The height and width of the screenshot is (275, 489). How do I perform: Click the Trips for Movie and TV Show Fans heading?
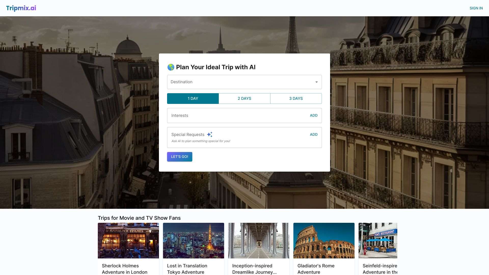(139, 218)
